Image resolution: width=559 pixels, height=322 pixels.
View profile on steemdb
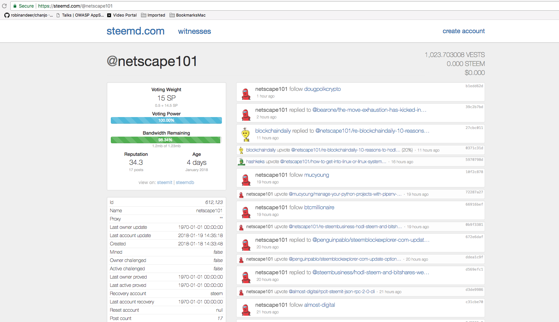pos(185,182)
